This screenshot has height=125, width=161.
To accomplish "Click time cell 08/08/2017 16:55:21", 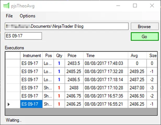I will [106, 104].
